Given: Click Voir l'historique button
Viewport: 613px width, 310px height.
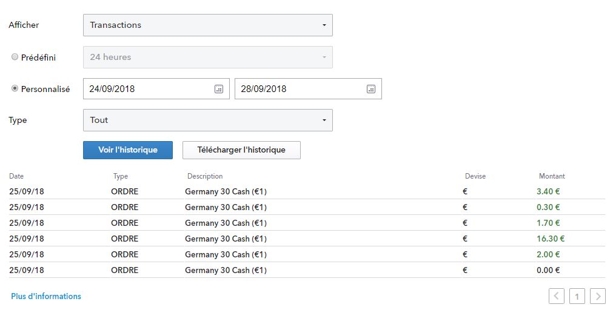Looking at the screenshot, I should tap(128, 150).
